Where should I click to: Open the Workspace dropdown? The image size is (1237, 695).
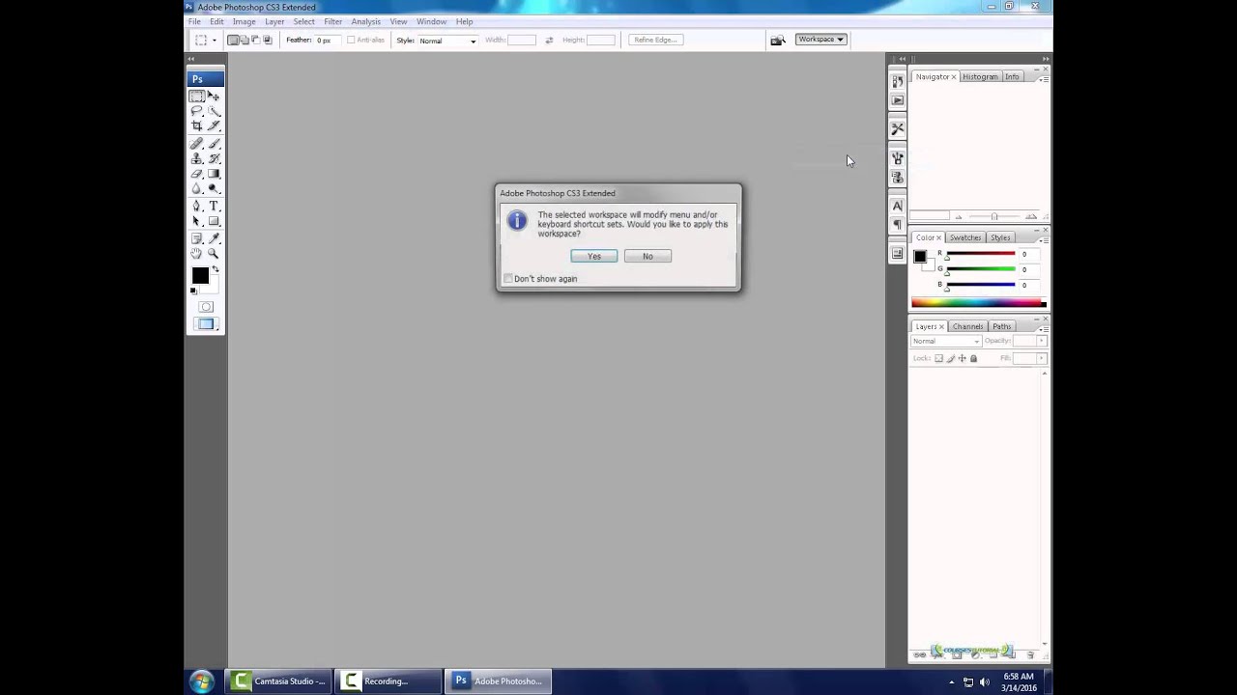tap(820, 40)
